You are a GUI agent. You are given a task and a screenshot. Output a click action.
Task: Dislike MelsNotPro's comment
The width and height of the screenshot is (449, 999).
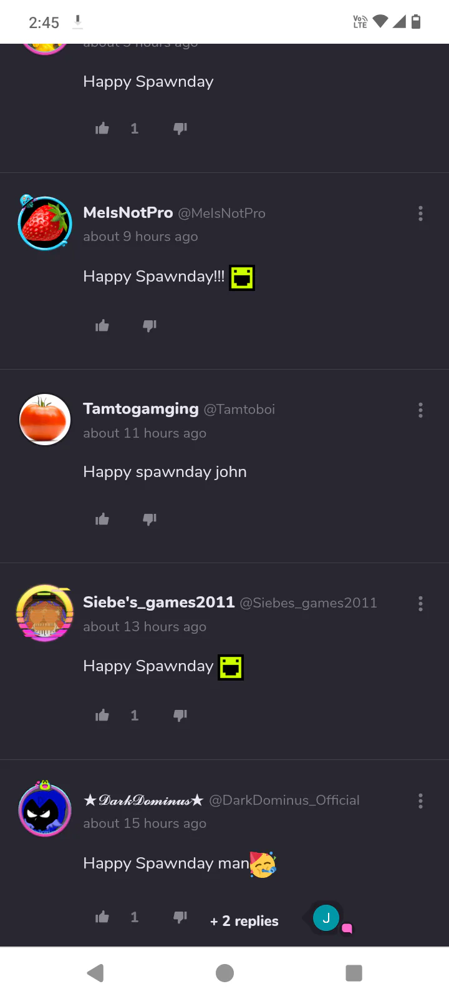[x=150, y=325]
